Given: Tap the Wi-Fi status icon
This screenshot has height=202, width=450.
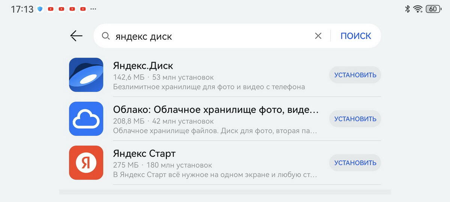Looking at the screenshot, I should pyautogui.click(x=418, y=9).
